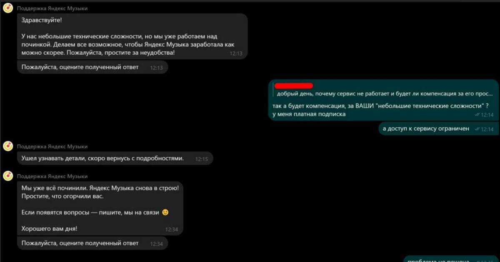Select the "Ушел узнавать детали" message bubble
This screenshot has height=262, width=500.
(x=115, y=159)
